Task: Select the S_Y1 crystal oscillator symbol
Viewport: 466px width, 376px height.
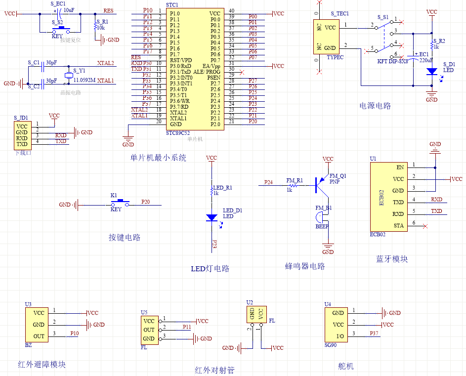Action: click(69, 75)
